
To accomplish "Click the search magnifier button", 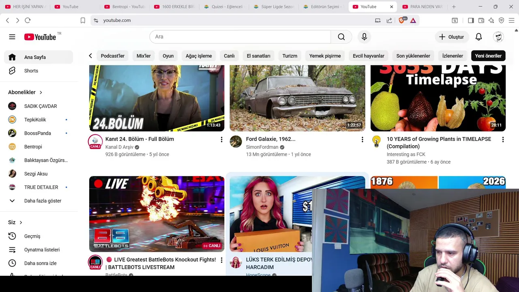I will coord(341,37).
